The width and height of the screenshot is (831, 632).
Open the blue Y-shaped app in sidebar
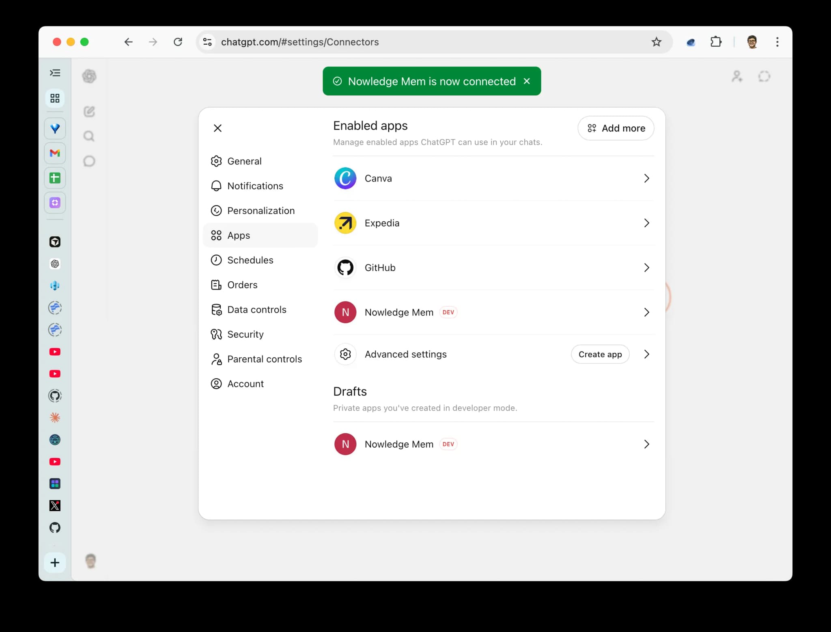[55, 128]
